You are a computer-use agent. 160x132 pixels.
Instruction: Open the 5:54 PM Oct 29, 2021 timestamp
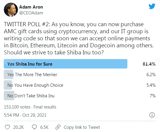tap(25, 115)
